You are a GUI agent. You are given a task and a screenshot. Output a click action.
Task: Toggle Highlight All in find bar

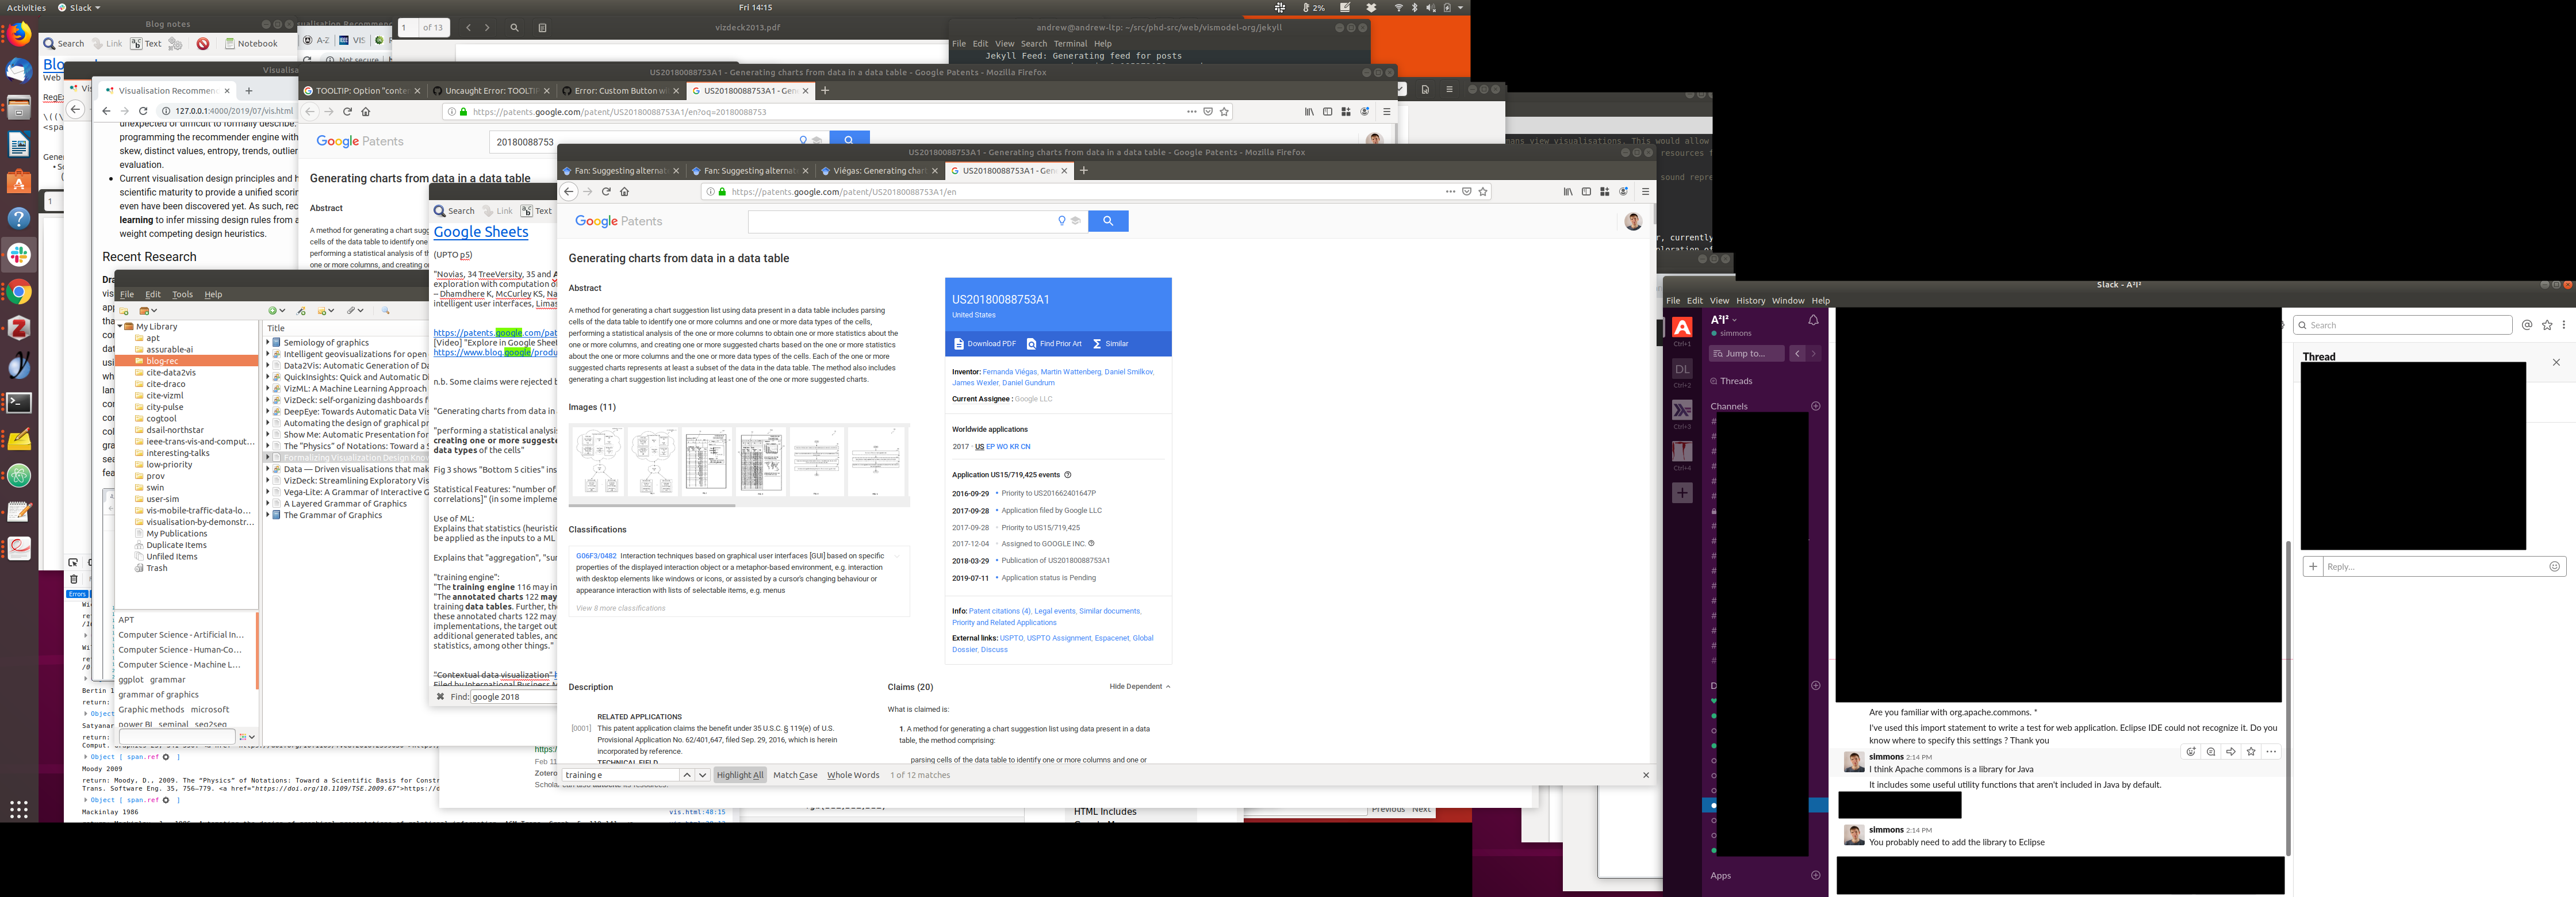click(x=739, y=775)
